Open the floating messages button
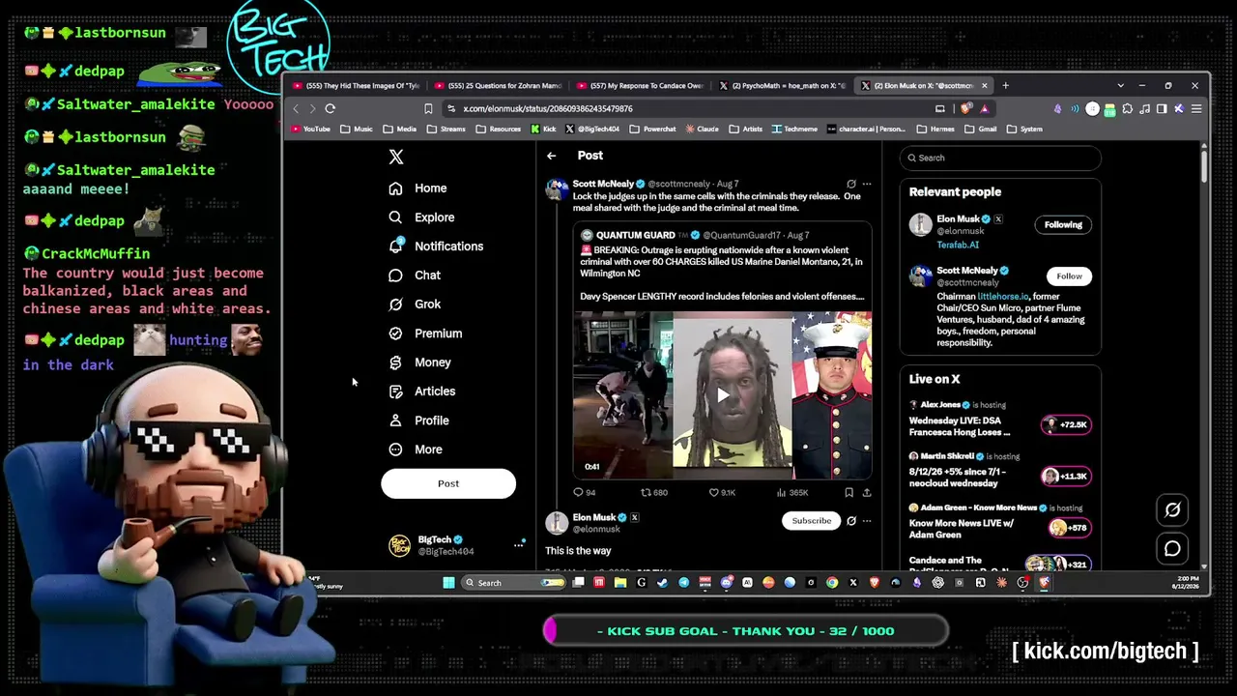 click(x=1172, y=549)
